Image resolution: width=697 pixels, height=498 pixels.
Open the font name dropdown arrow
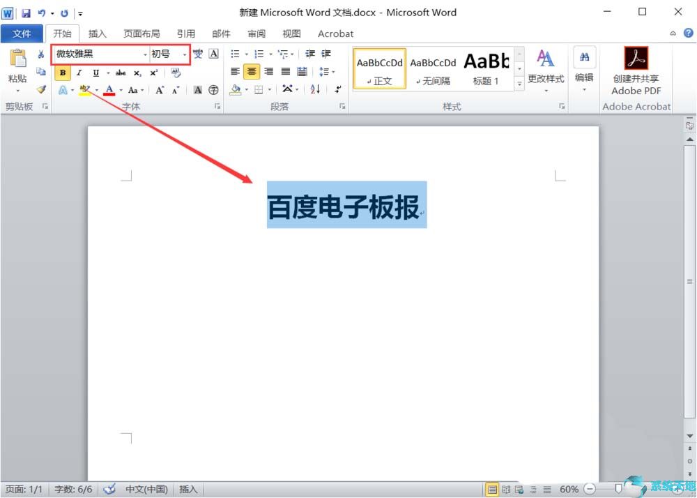145,54
